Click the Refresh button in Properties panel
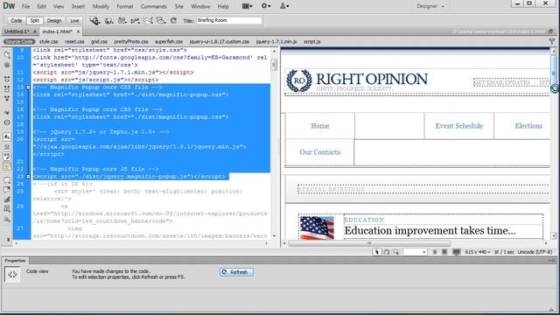Viewport: 560px width, 315px height. click(x=236, y=272)
